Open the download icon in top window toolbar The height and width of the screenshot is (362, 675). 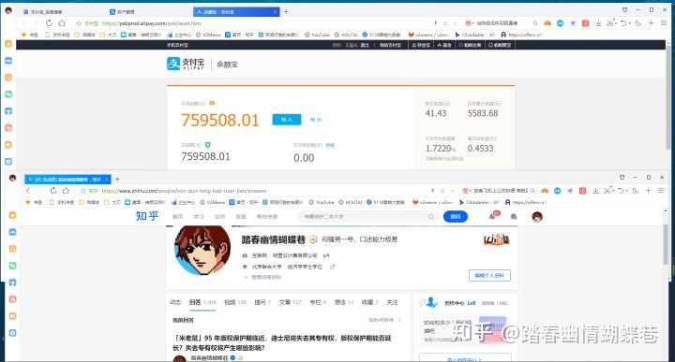(598, 23)
